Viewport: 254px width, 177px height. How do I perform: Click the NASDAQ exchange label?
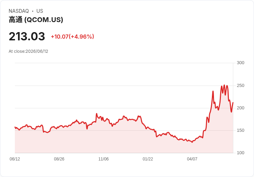point(19,11)
